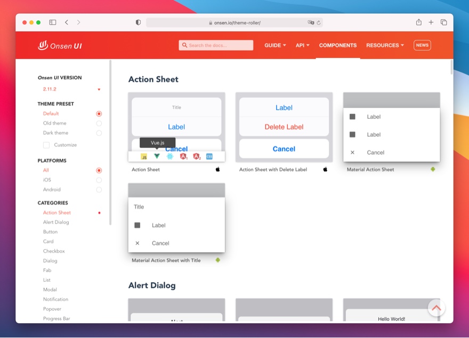469x338 pixels.
Task: Open the React code icon under Action Sheet
Action: [x=170, y=156]
